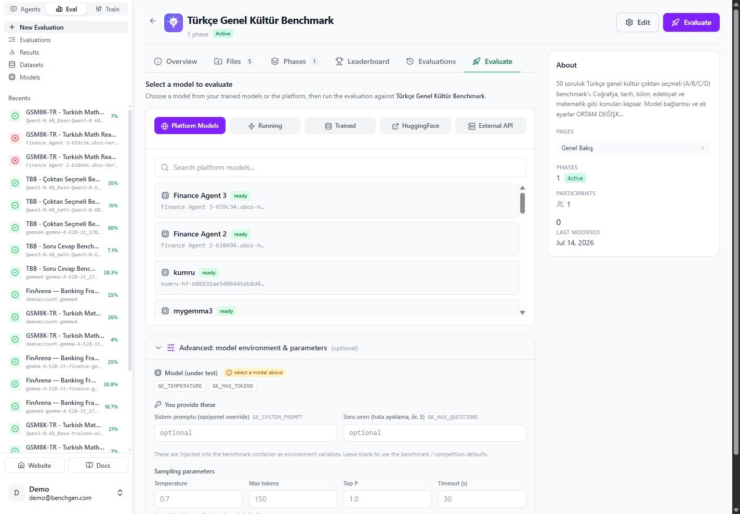The height and width of the screenshot is (514, 740).
Task: Switch to the Train top tab
Action: [x=108, y=9]
